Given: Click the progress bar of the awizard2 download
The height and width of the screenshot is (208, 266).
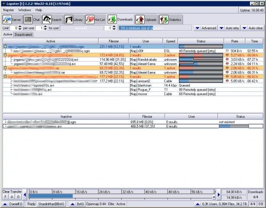Looking at the screenshot, I should 201,81.
